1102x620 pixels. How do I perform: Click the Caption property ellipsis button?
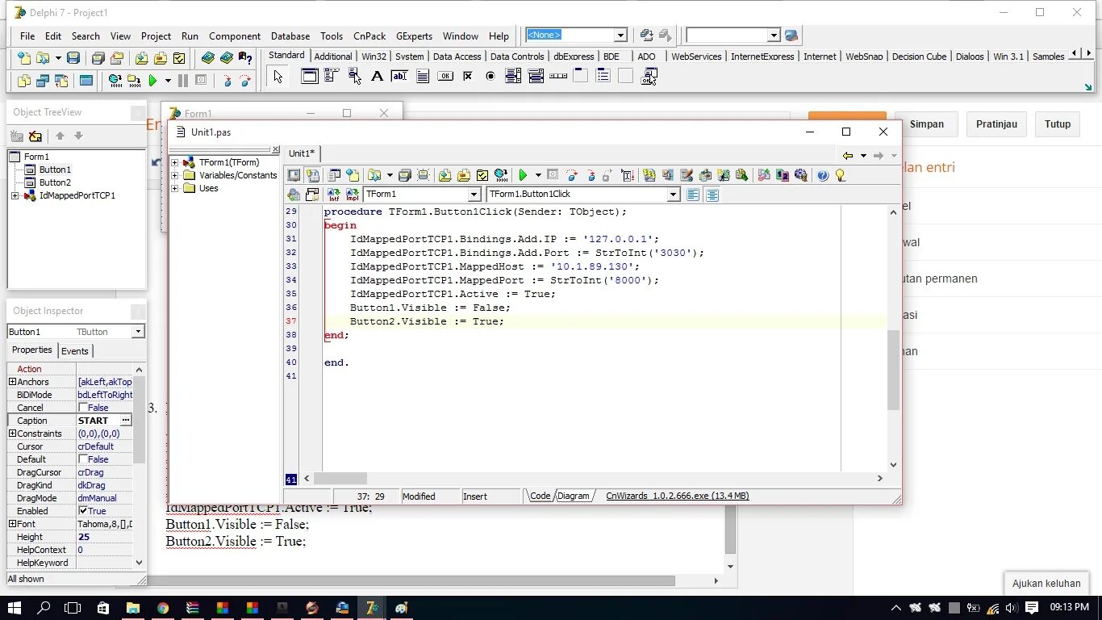pos(126,421)
